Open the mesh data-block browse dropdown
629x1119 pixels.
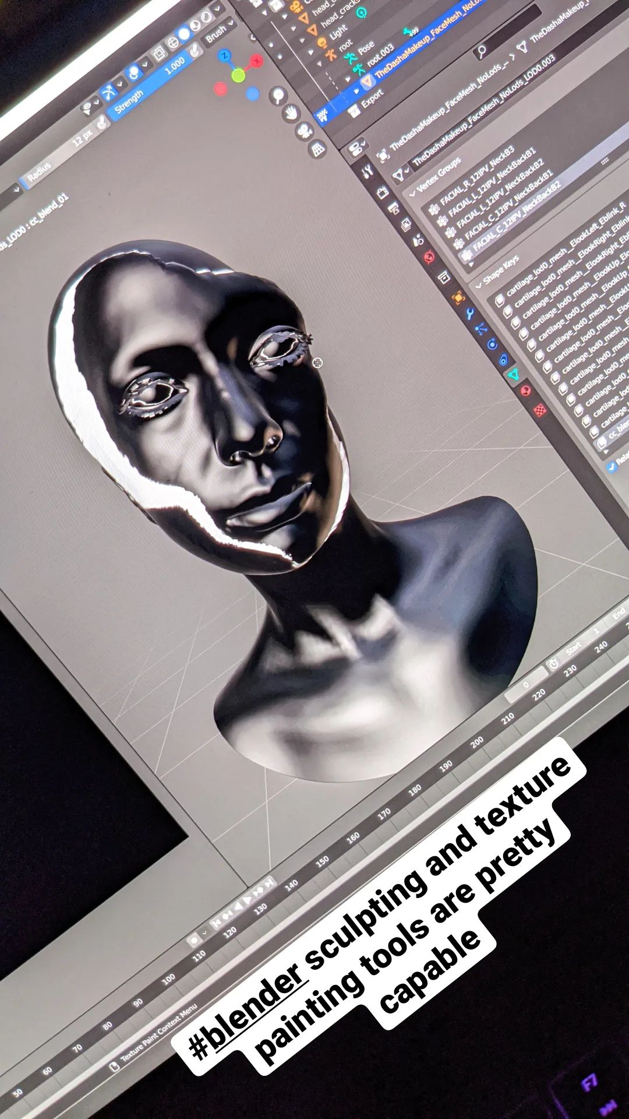point(401,175)
